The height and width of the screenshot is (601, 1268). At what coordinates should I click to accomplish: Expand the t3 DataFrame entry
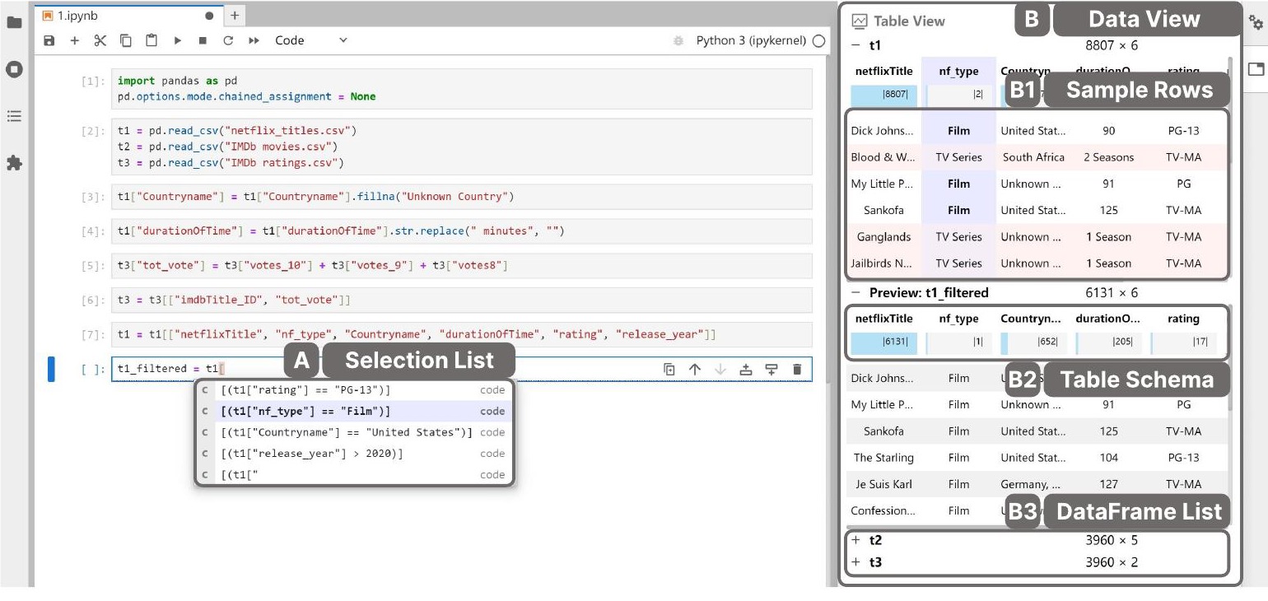coord(855,562)
